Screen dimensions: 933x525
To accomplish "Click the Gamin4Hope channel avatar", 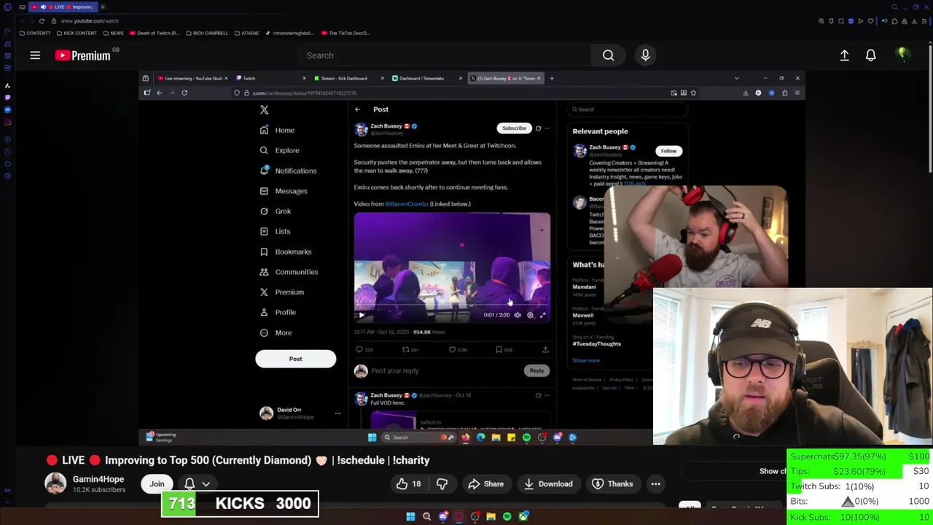I will coord(55,483).
